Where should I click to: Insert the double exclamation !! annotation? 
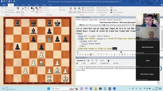tap(93, 55)
